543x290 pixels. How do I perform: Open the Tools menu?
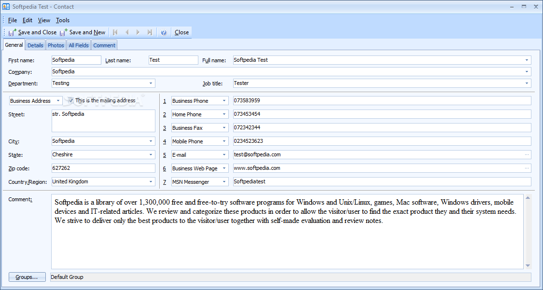(63, 20)
